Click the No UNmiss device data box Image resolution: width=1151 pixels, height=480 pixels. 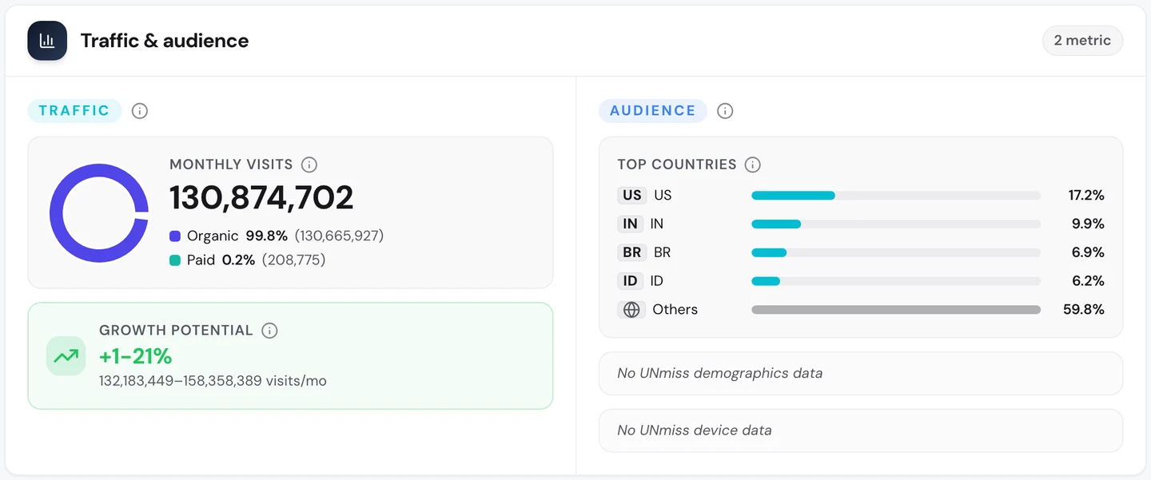861,430
